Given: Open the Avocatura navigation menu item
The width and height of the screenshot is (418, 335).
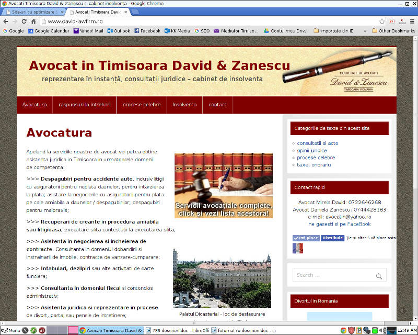Looking at the screenshot, I should point(34,105).
